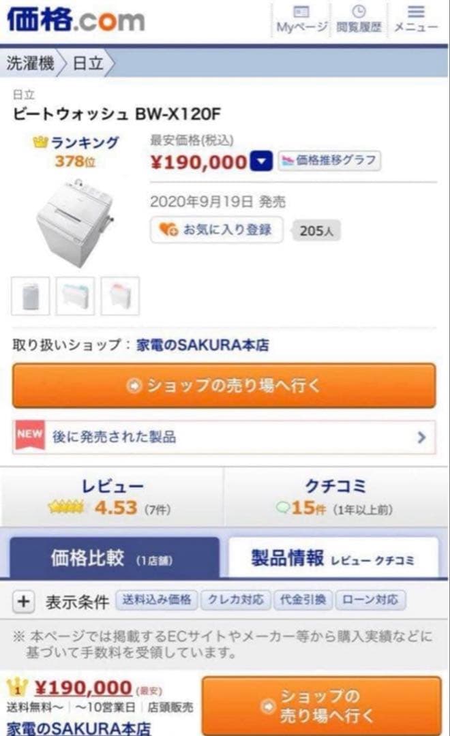Open 閲覧履歴 clock icon

point(359,12)
